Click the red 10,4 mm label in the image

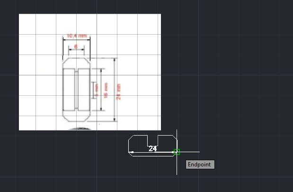(77, 36)
